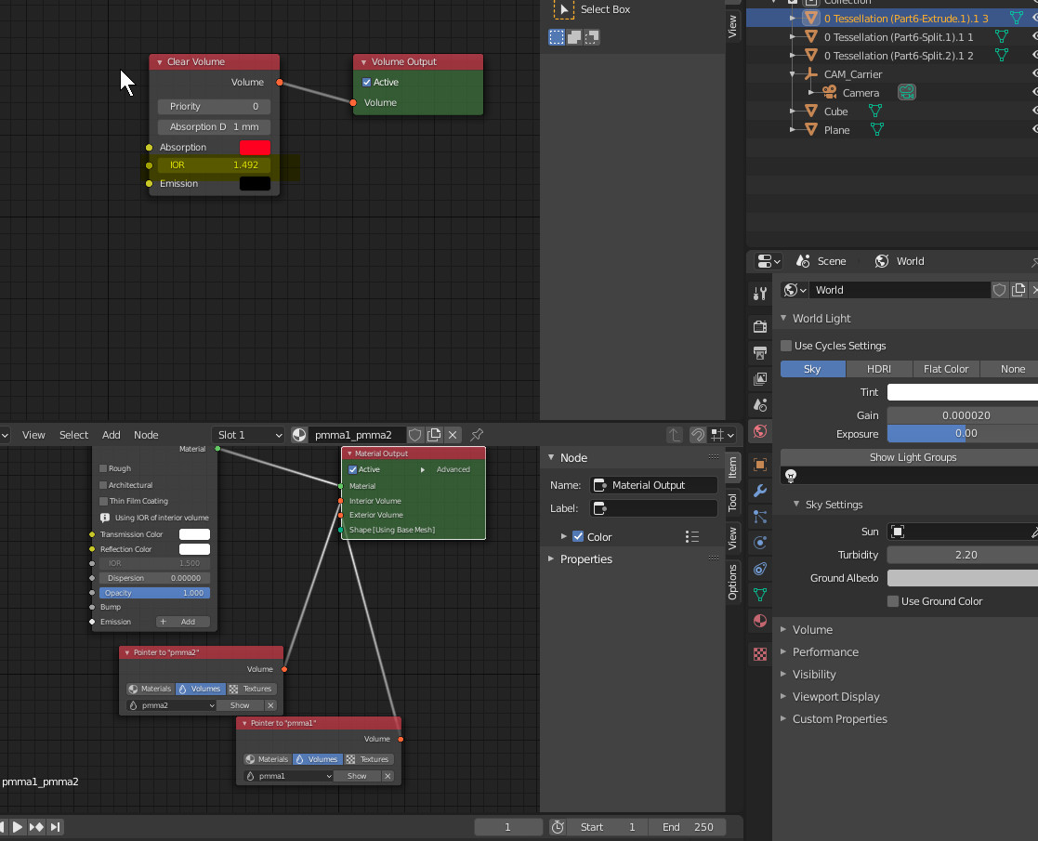Viewport: 1038px width, 841px height.
Task: Enable the Use Ground Color checkbox
Action: pyautogui.click(x=893, y=601)
